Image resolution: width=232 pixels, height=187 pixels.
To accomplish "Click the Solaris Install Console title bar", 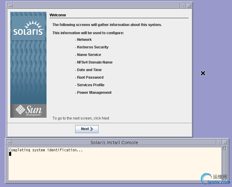I will [x=114, y=143].
